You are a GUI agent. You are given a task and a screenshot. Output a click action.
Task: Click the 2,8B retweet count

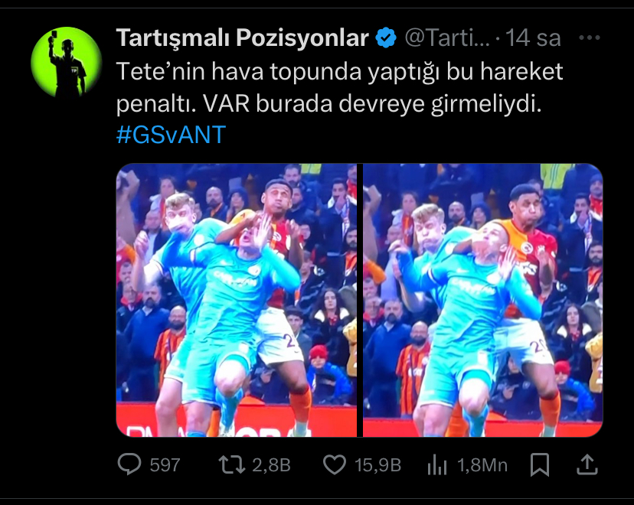272,465
